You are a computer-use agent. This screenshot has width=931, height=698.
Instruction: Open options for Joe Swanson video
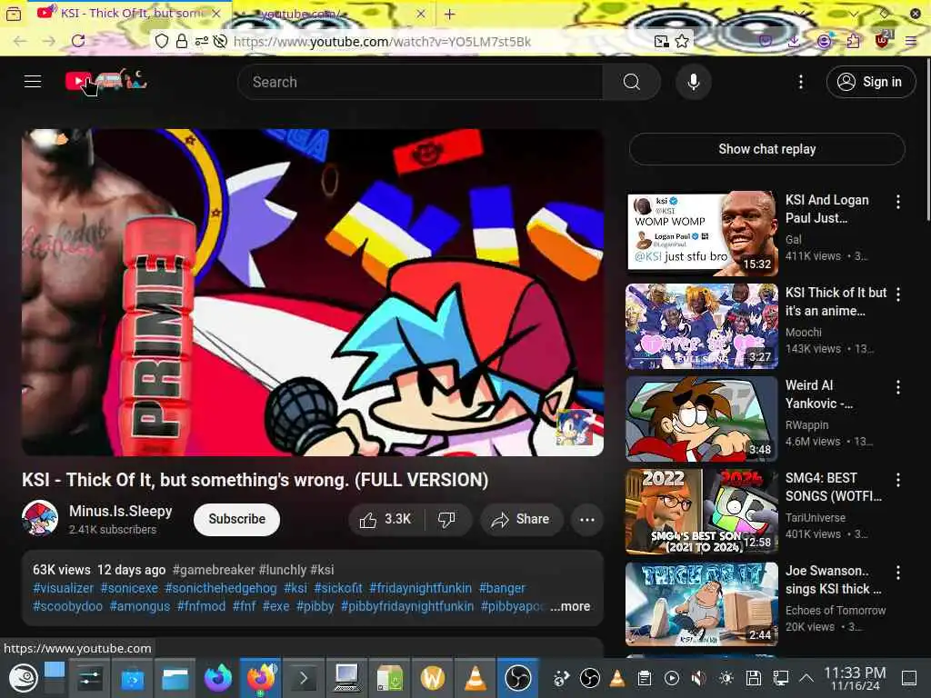pyautogui.click(x=898, y=573)
